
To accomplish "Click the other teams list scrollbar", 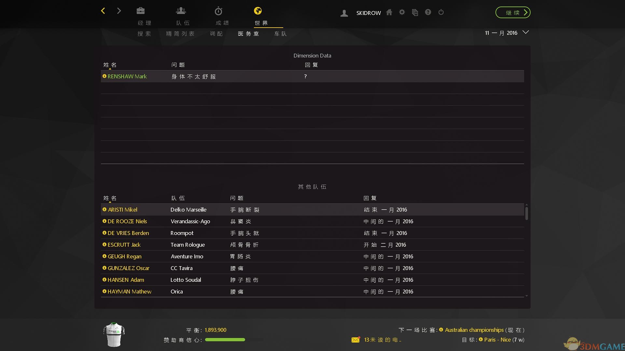I will 526,213.
